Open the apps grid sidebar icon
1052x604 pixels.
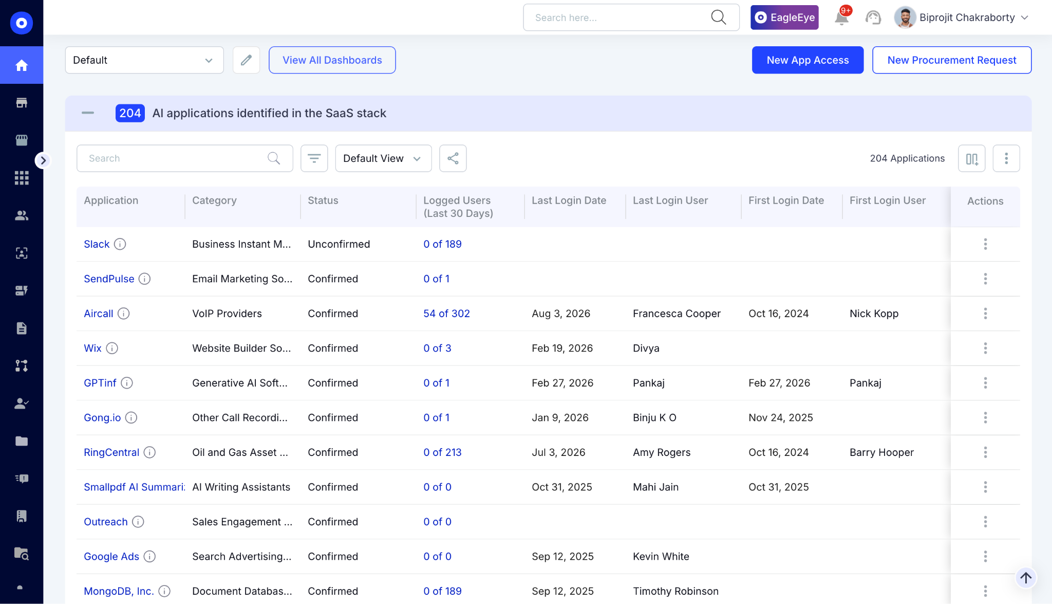click(22, 178)
